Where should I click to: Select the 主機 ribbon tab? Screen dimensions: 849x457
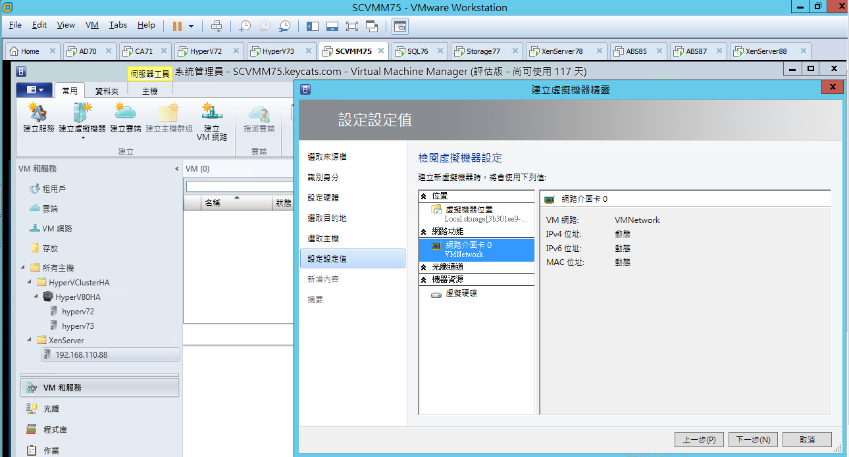(x=150, y=91)
